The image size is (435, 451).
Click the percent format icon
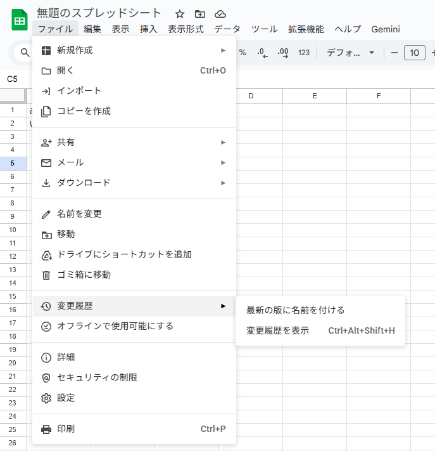pos(243,53)
